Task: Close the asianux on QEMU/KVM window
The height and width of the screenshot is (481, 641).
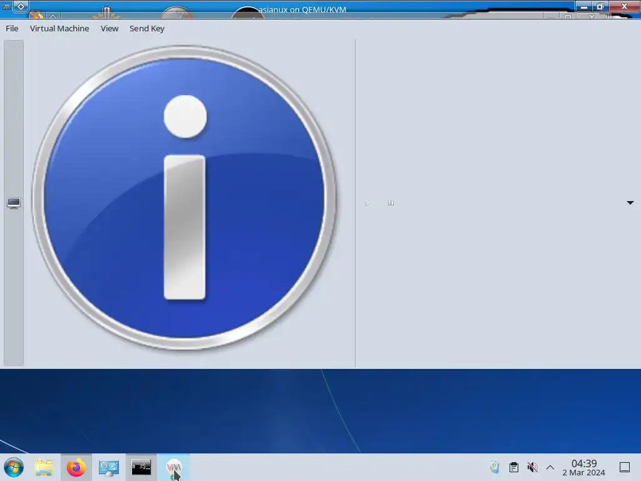Action: [624, 6]
